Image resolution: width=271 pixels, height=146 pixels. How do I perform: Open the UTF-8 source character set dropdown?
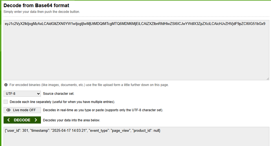tap(22, 94)
